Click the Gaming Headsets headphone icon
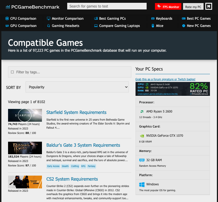 tap(49, 26)
